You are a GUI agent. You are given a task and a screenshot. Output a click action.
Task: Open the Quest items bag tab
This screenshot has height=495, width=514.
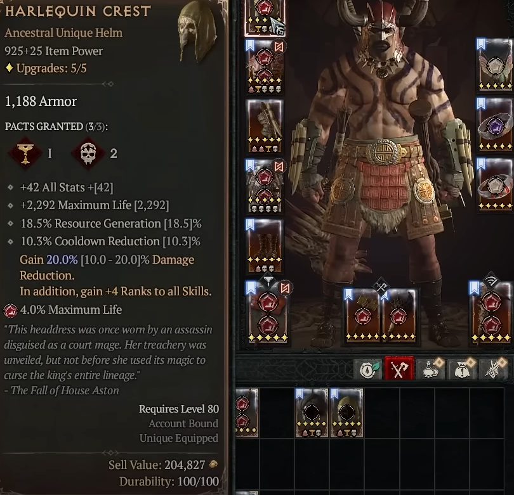(x=462, y=369)
